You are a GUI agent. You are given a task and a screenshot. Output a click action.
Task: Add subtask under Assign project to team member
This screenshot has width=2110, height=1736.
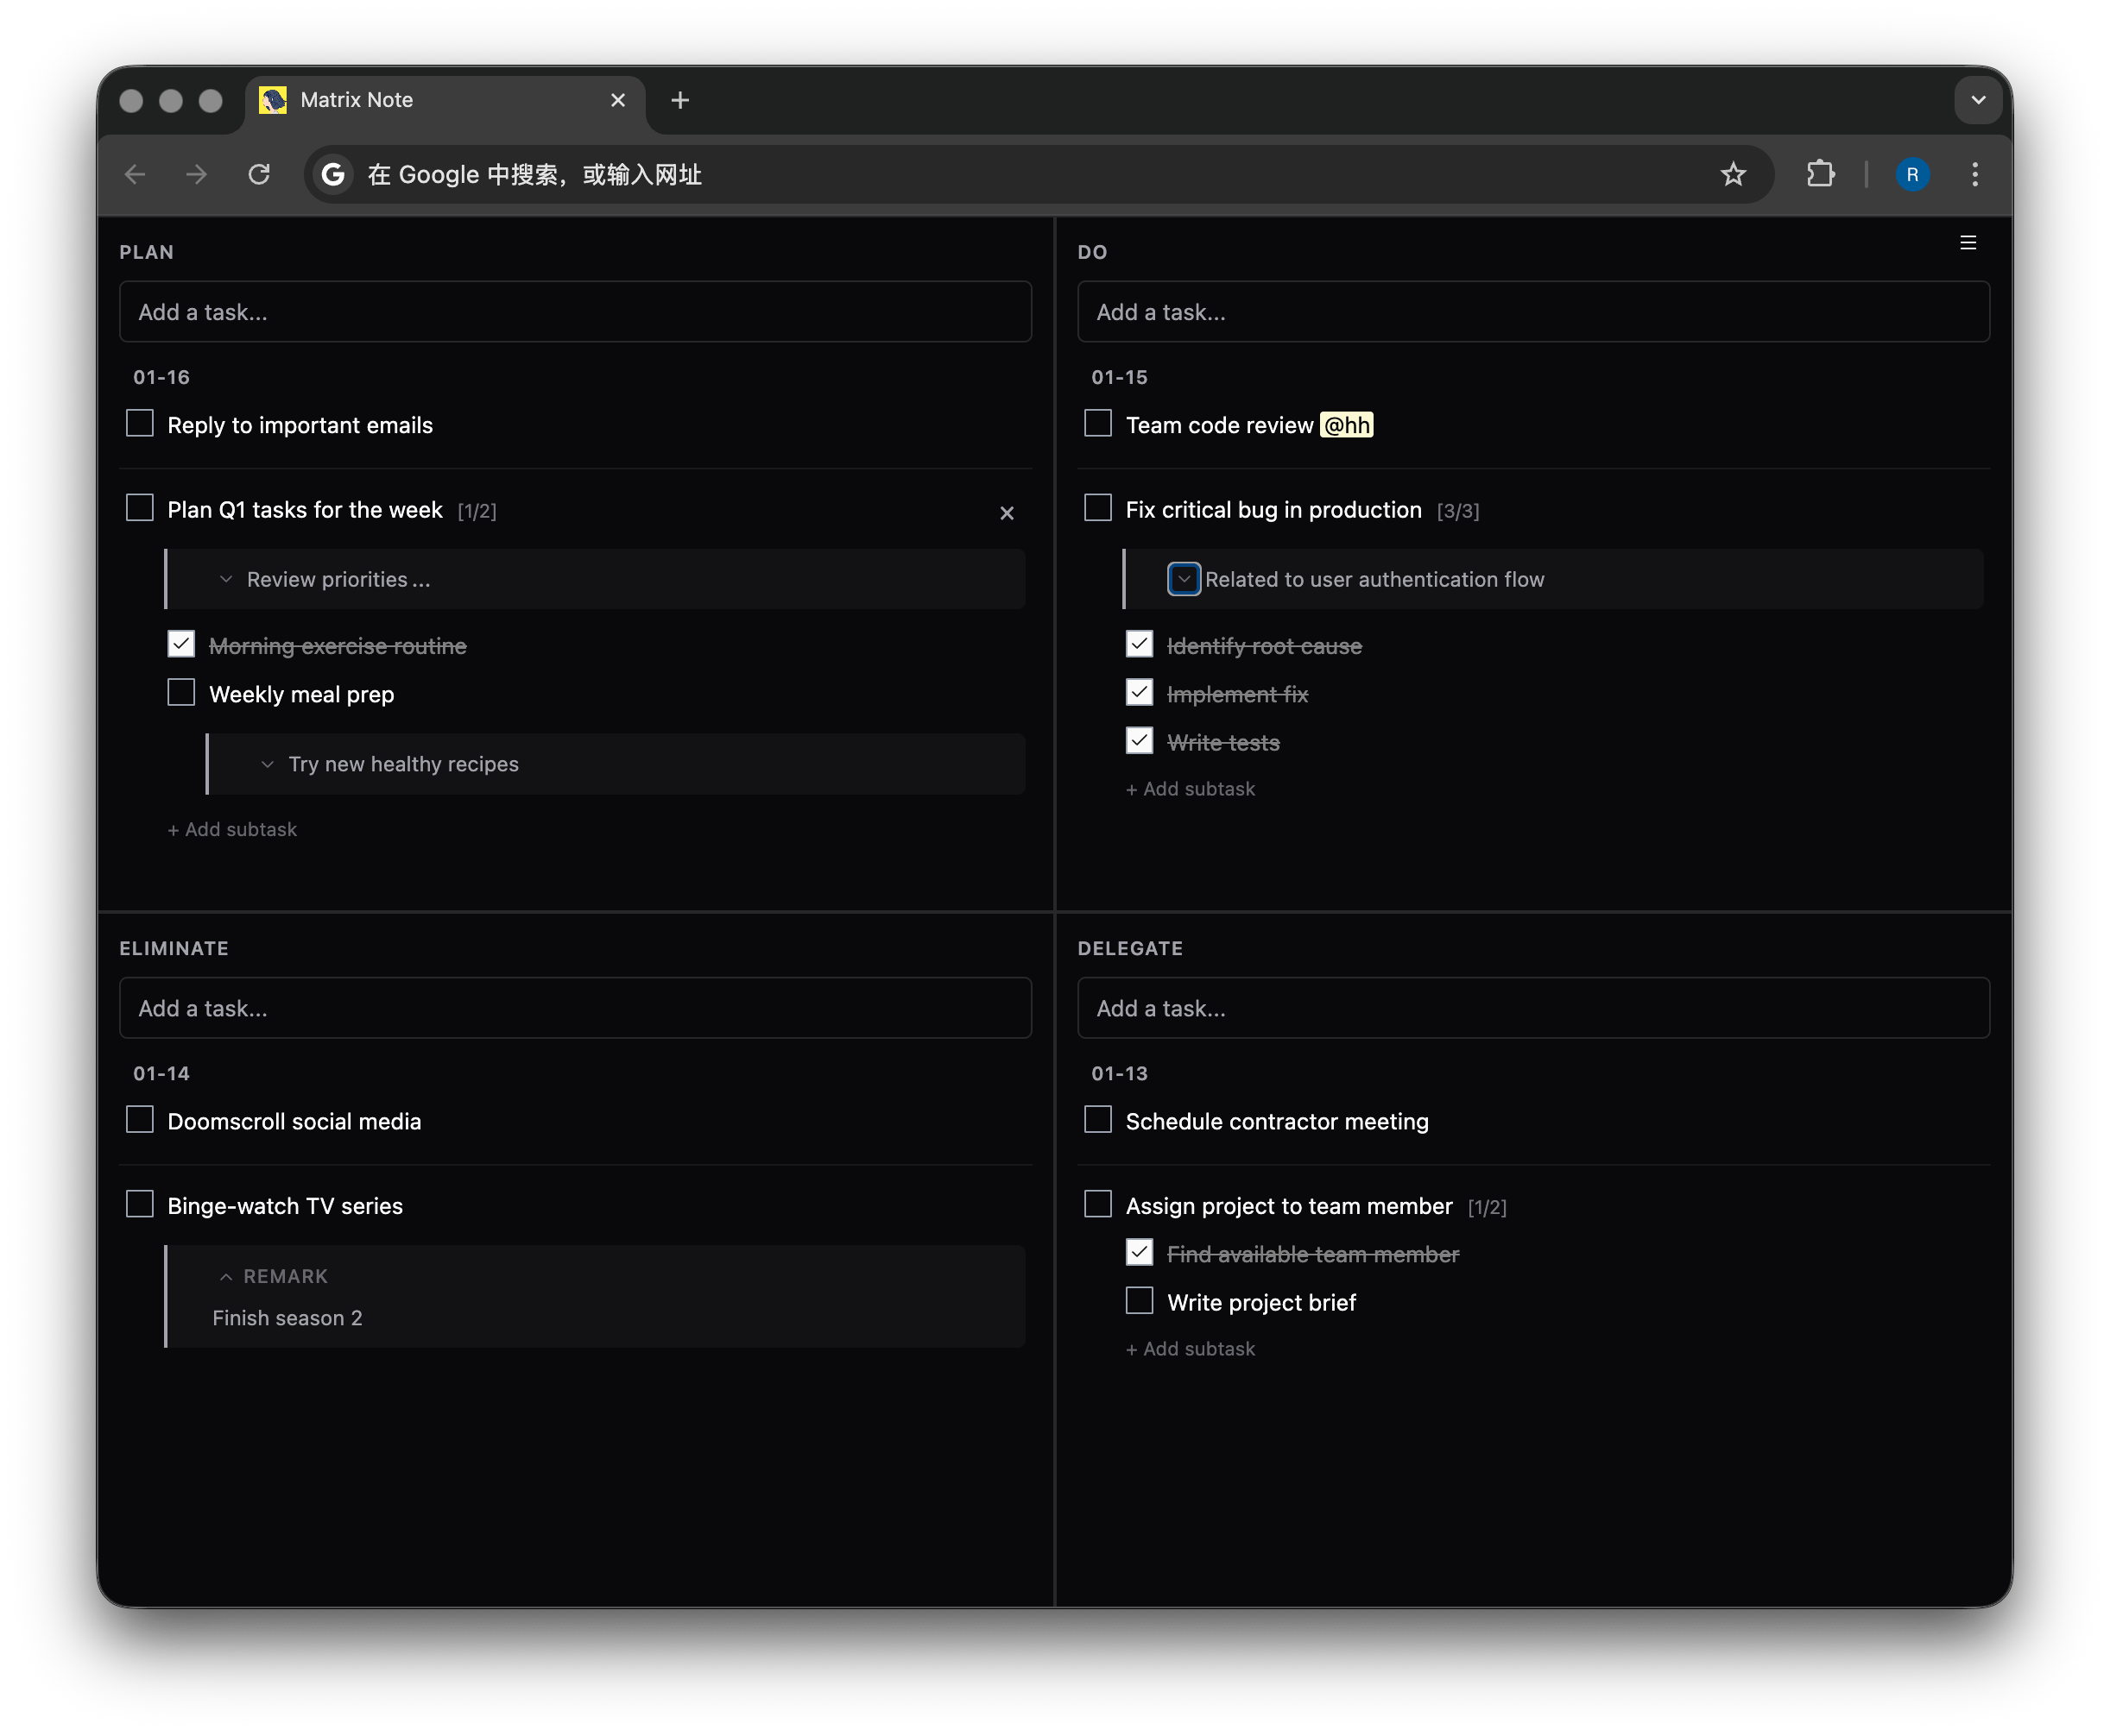pyautogui.click(x=1190, y=1349)
